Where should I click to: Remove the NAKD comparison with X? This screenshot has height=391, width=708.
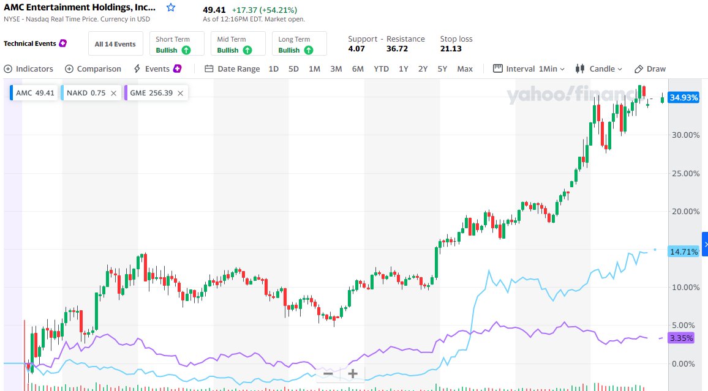click(114, 94)
